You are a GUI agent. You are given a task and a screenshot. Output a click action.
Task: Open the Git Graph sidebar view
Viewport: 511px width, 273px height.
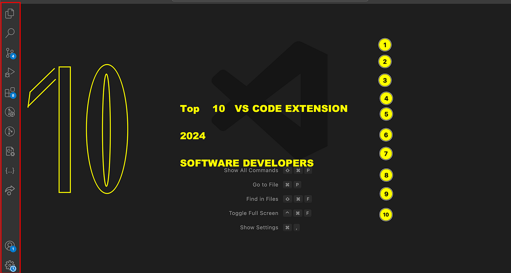click(x=10, y=131)
